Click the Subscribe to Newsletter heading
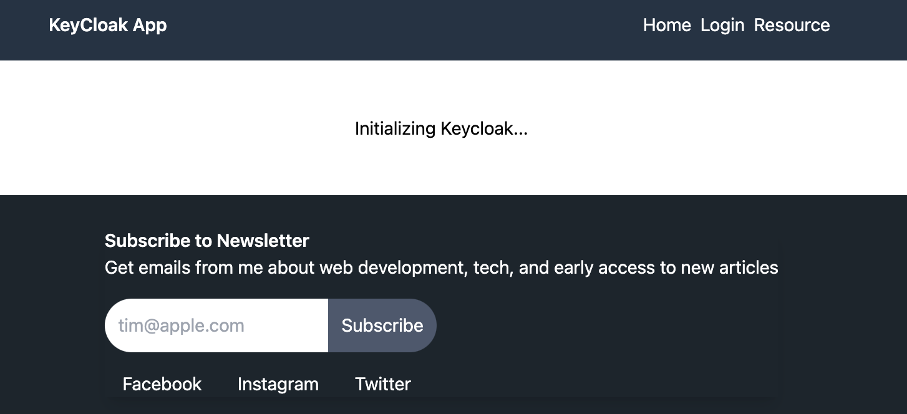The width and height of the screenshot is (907, 414). click(x=207, y=241)
